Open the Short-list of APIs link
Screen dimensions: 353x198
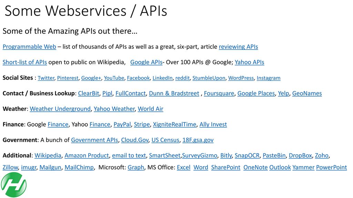[25, 62]
